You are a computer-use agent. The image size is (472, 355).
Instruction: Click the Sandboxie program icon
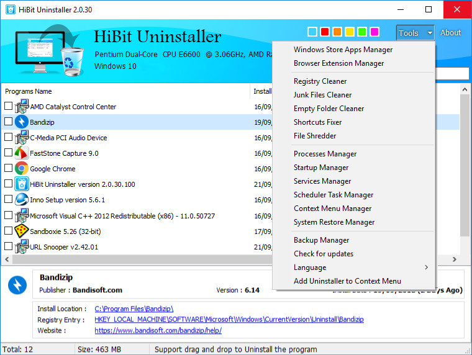pos(22,230)
